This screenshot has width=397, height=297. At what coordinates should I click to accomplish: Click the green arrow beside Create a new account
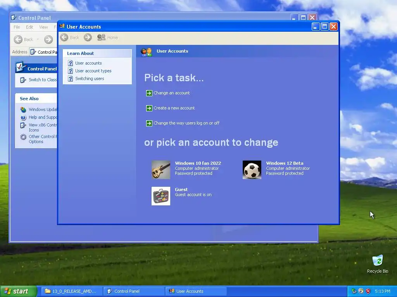(149, 108)
